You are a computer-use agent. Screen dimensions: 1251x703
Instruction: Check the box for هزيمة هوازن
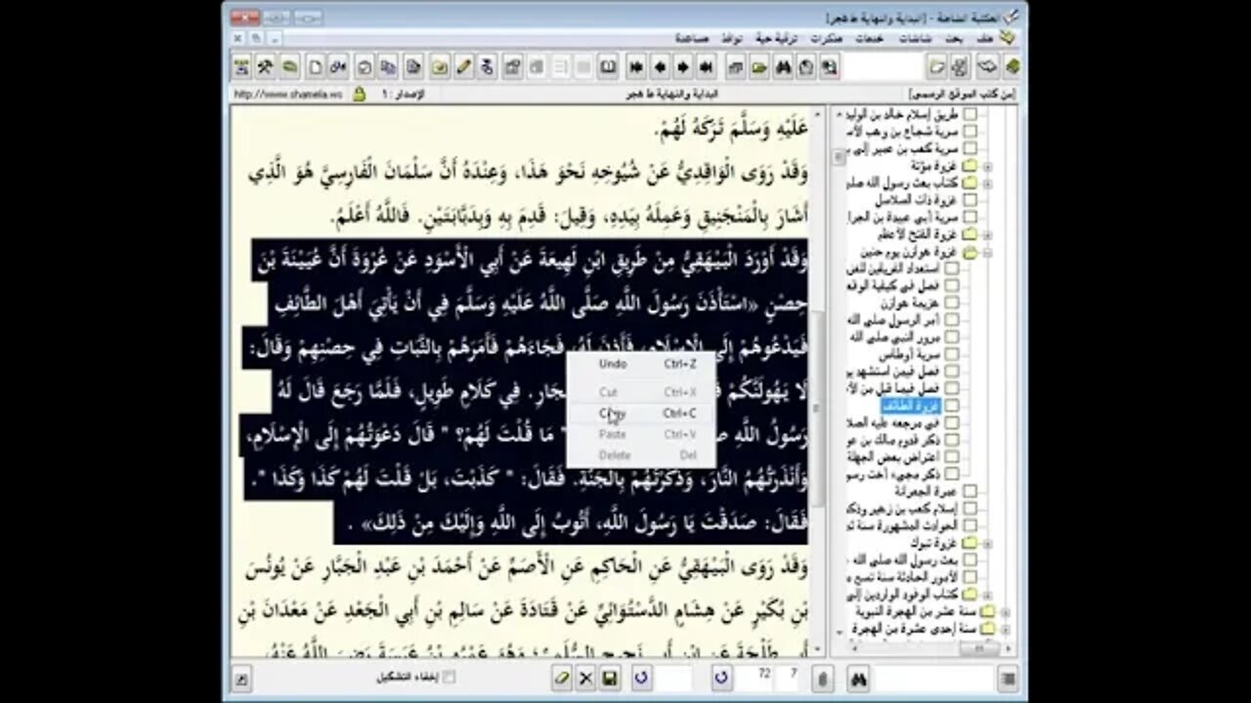(952, 302)
